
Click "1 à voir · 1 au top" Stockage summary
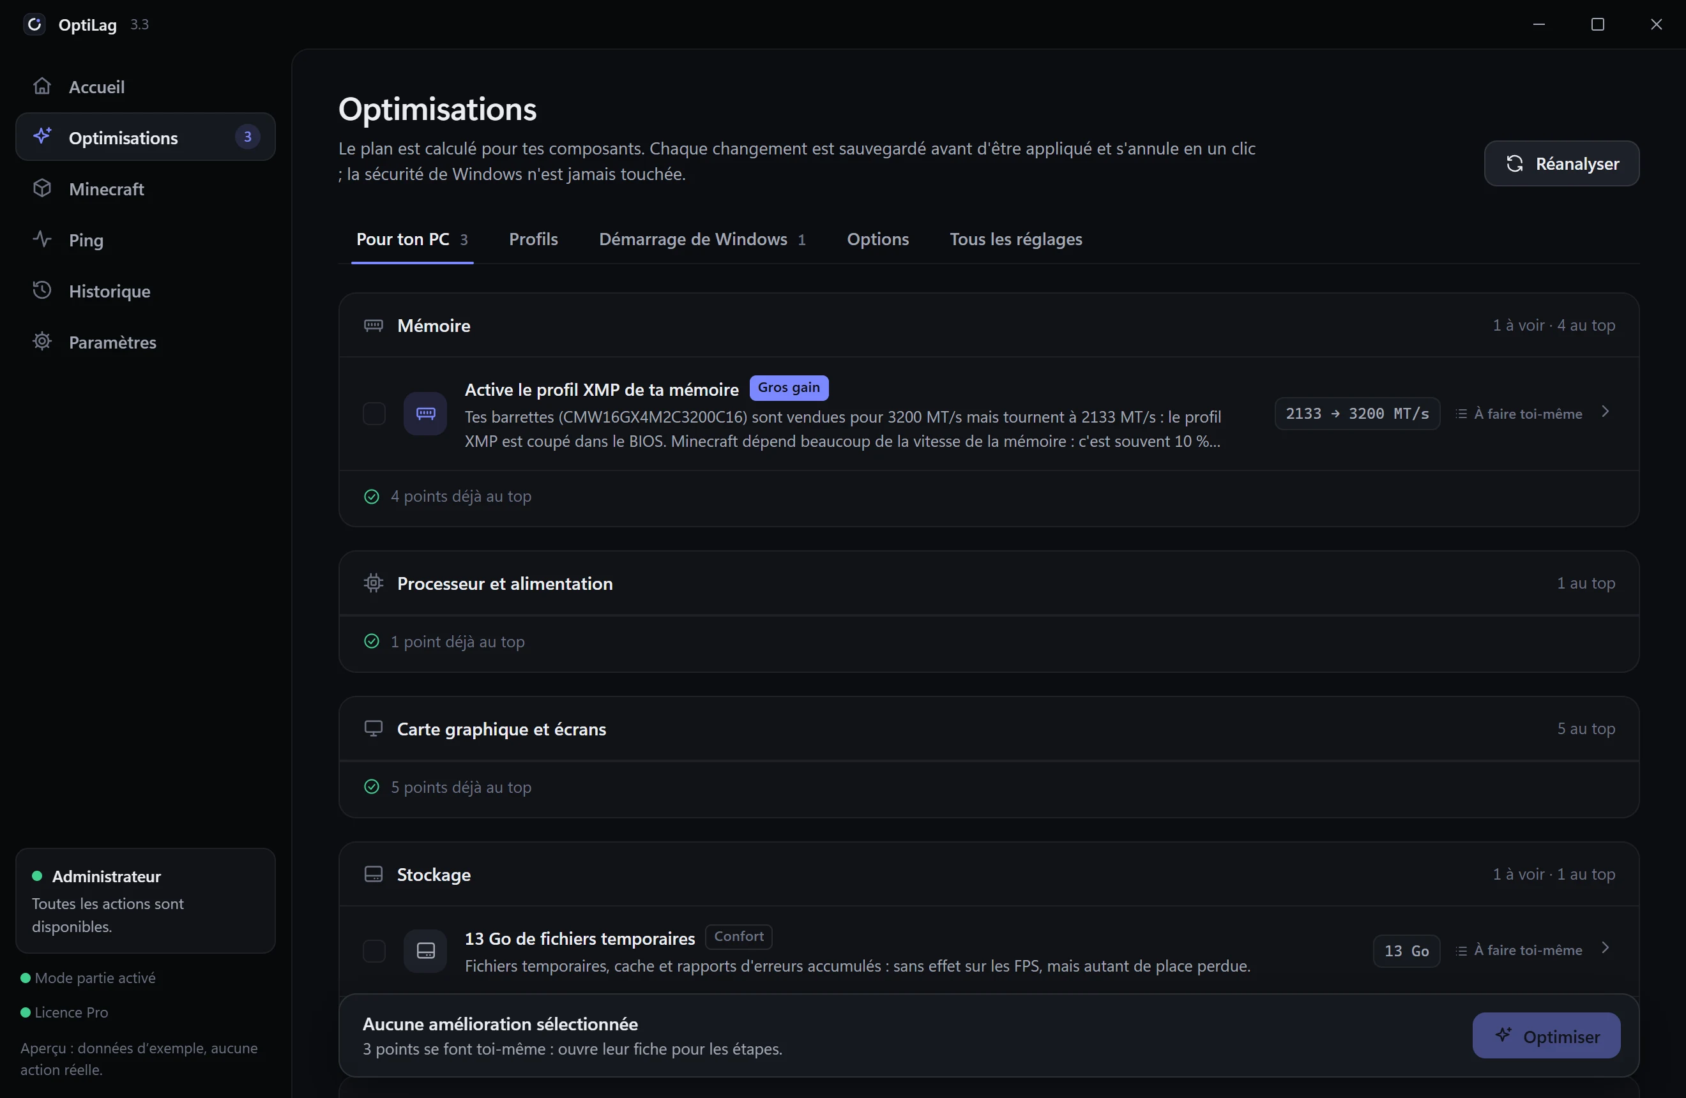[x=1554, y=875]
